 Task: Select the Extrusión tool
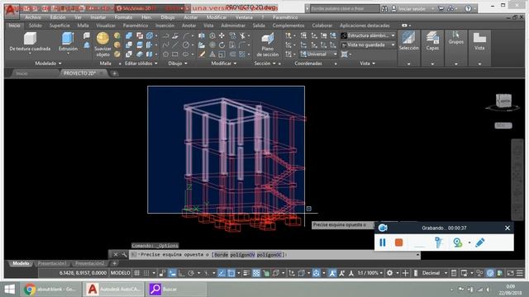click(68, 42)
